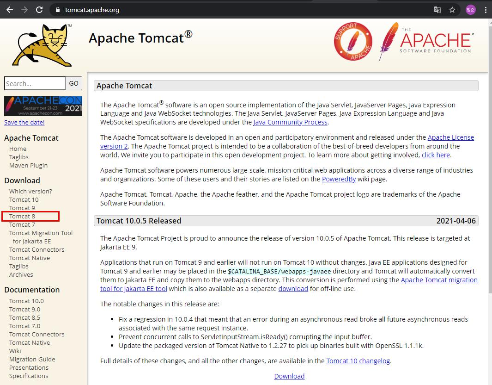Open Specifications sidebar link
Viewport: 492px width, 385px height.
[29, 376]
